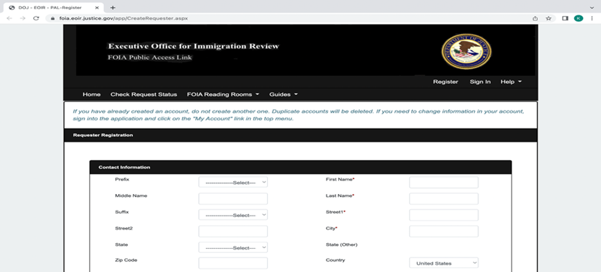The width and height of the screenshot is (601, 272).
Task: Open the Suffix dropdown
Action: (x=233, y=215)
